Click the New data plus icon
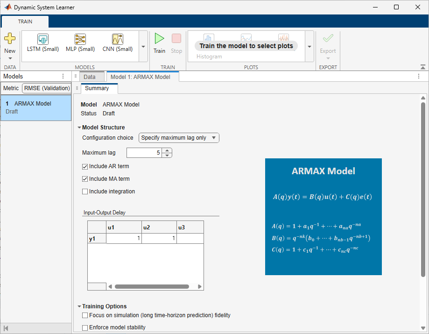 click(x=10, y=39)
